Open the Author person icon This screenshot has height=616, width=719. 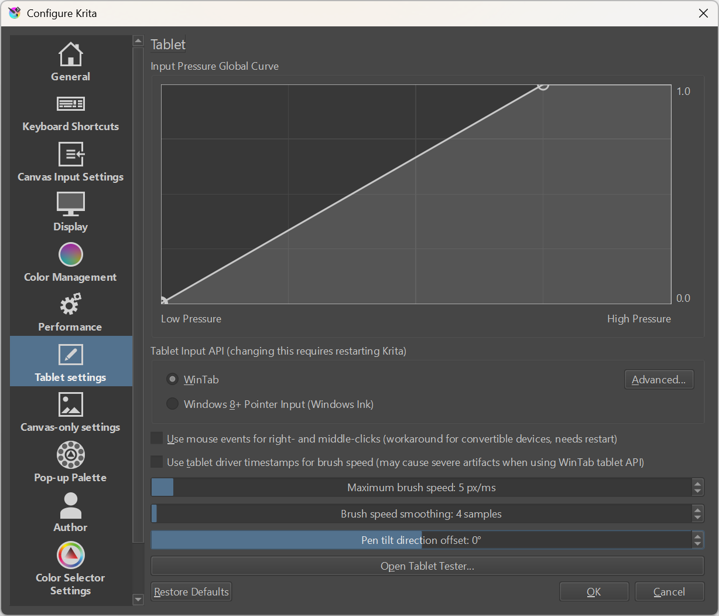click(x=71, y=505)
